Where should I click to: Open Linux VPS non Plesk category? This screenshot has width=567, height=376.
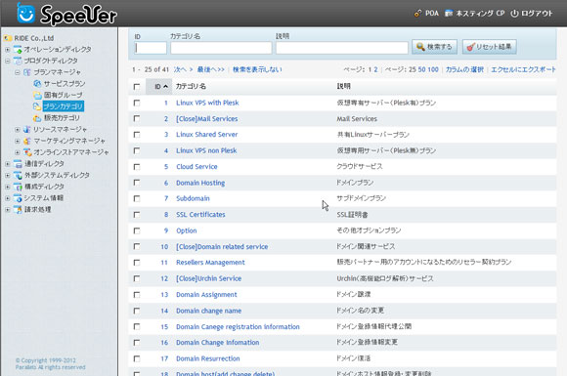(206, 150)
